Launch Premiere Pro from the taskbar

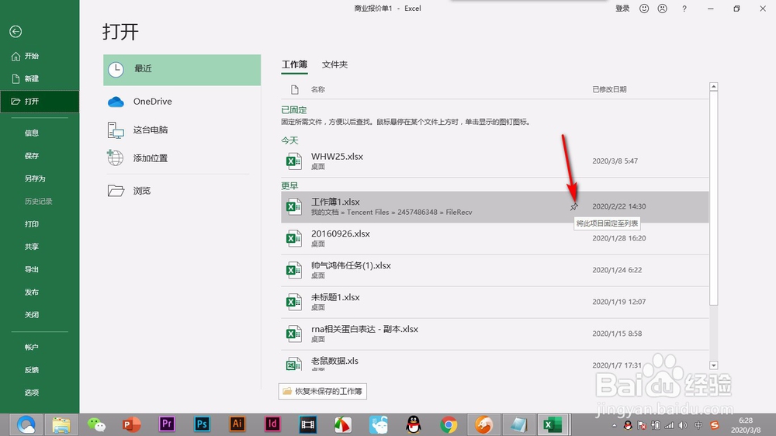point(167,424)
